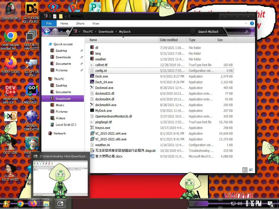Open the View ribbon tab

(96, 23)
